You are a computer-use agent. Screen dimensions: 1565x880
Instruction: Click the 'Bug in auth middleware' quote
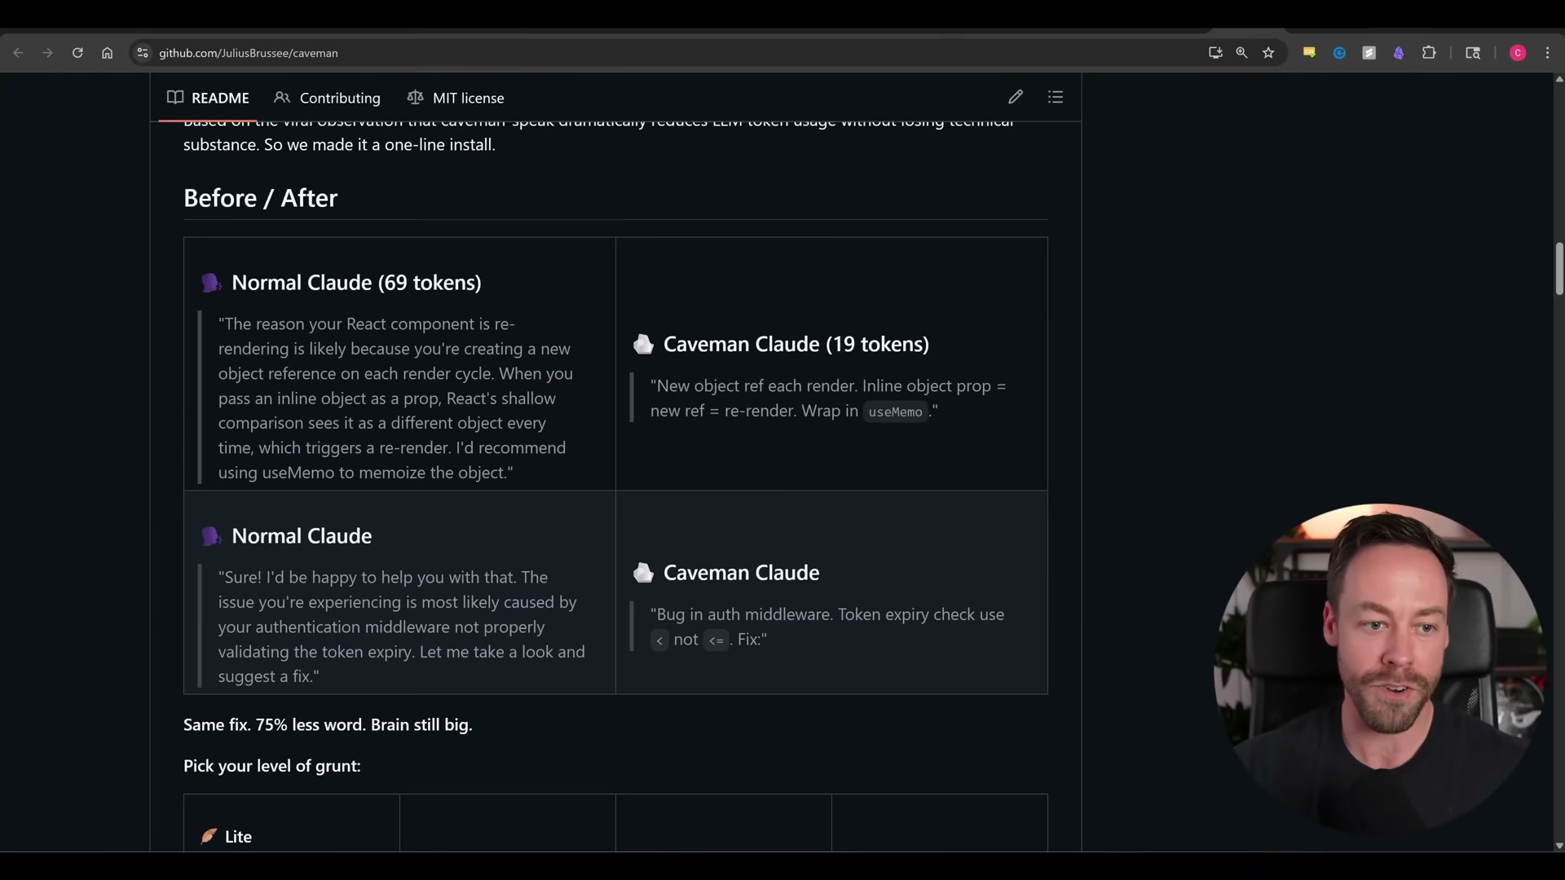827,627
